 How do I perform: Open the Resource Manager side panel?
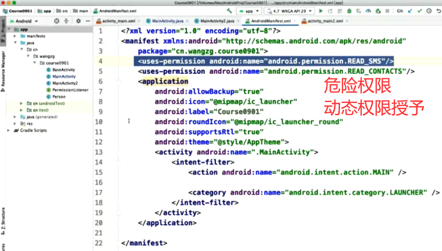3,71
